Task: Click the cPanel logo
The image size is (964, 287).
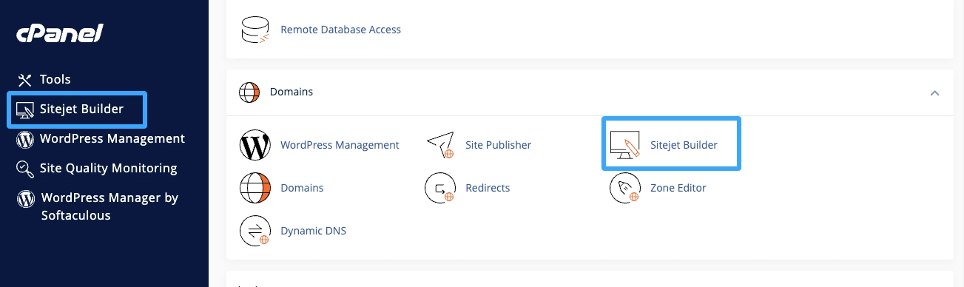Action: (60, 34)
